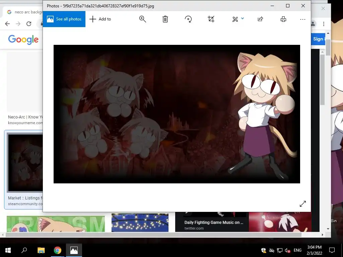Open See all photos in Photos

click(x=64, y=19)
